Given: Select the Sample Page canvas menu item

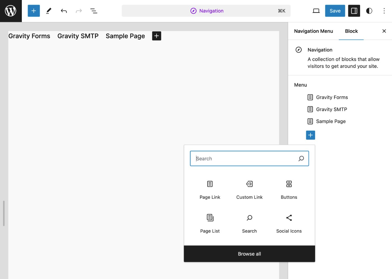Looking at the screenshot, I should tap(125, 36).
